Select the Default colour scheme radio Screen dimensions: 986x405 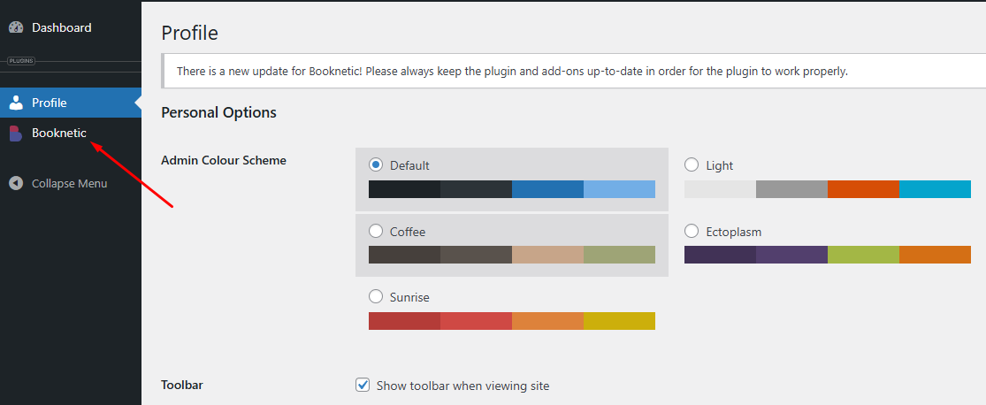pos(376,164)
